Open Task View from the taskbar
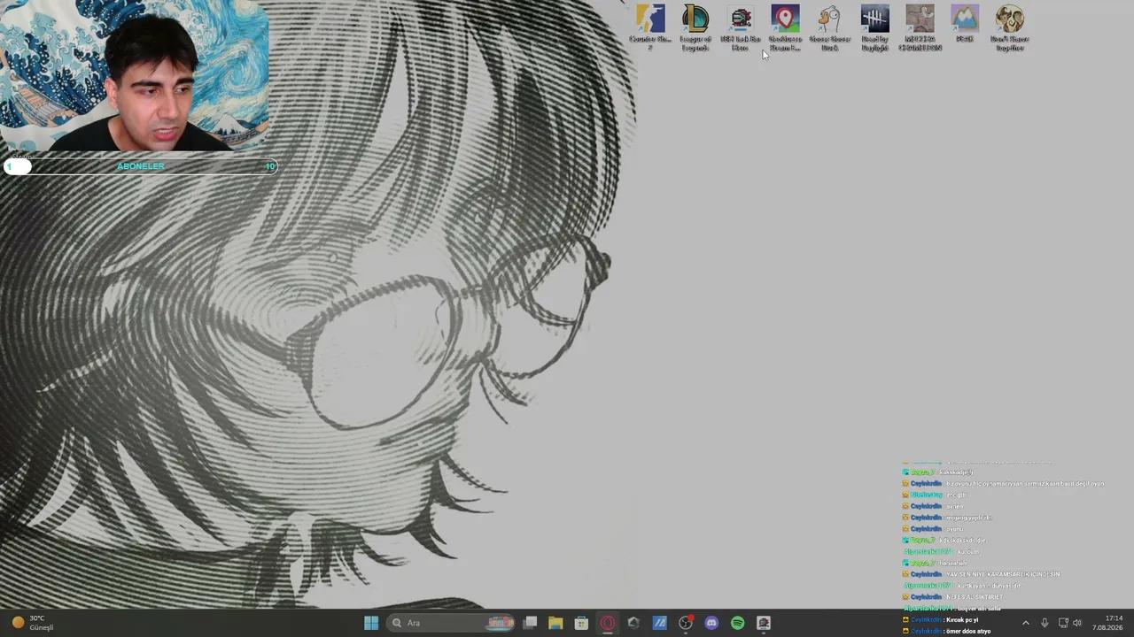Screen dimensions: 1134x637 (x=530, y=623)
